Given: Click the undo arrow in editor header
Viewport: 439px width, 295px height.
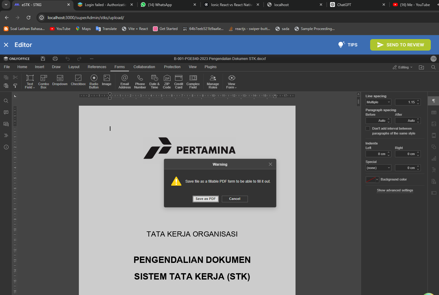Looking at the screenshot, I should coord(68,58).
